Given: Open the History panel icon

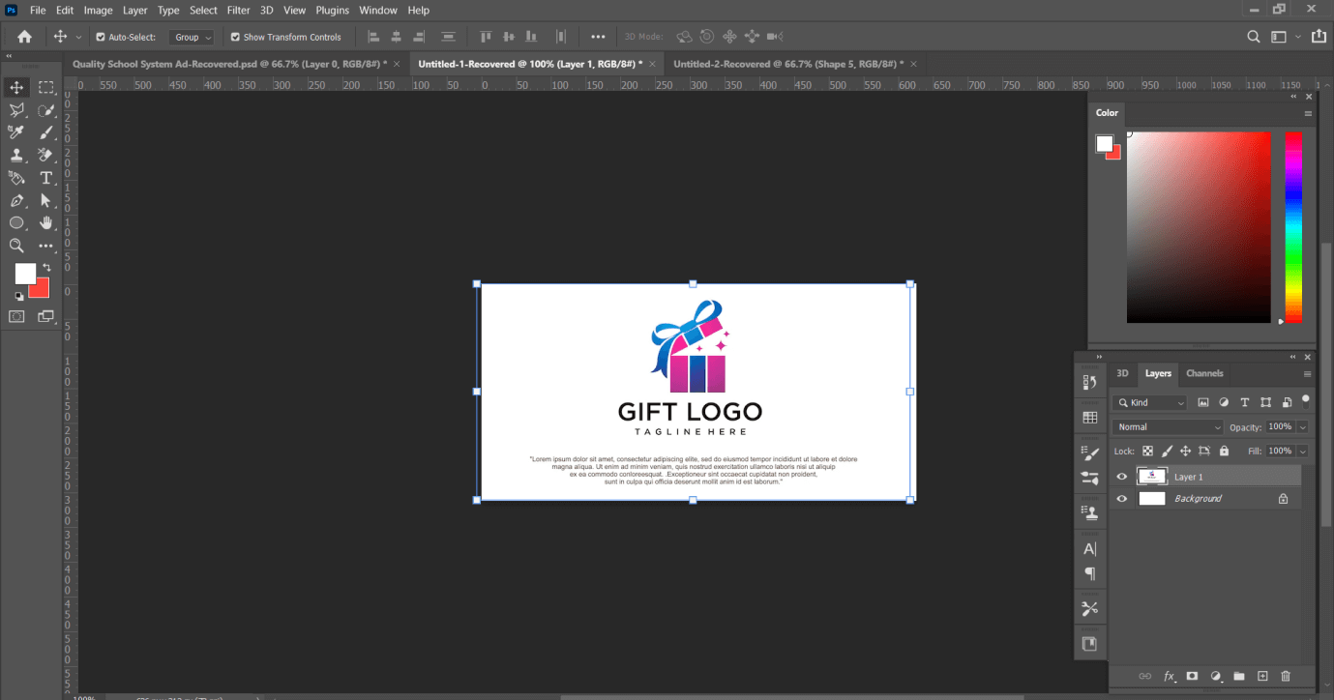Looking at the screenshot, I should click(x=1090, y=383).
